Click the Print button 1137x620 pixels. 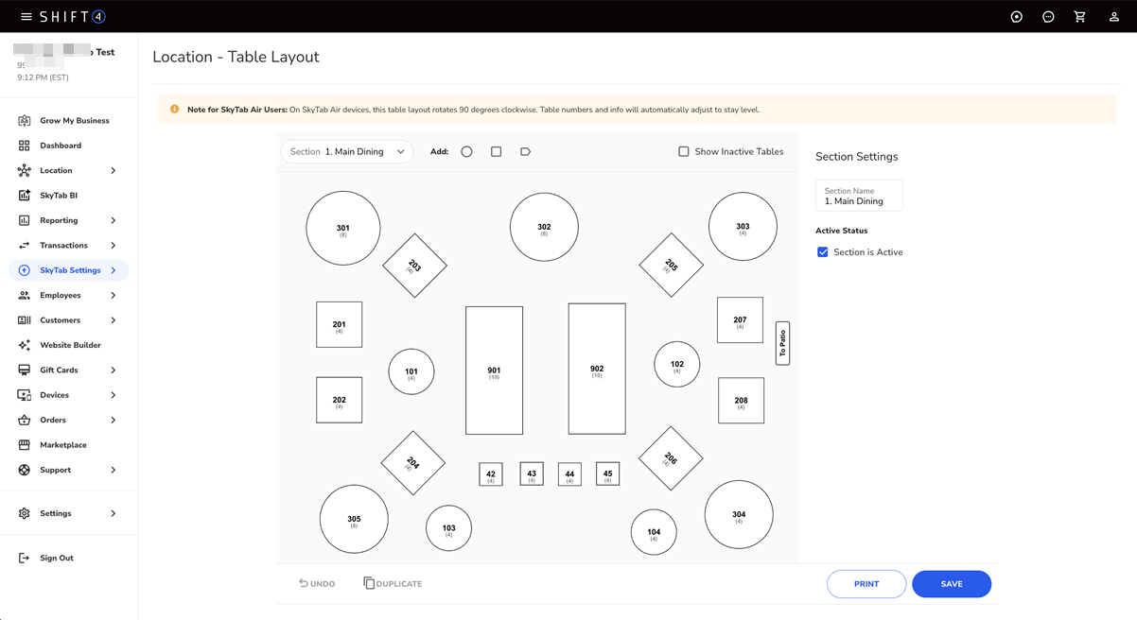[x=866, y=584]
